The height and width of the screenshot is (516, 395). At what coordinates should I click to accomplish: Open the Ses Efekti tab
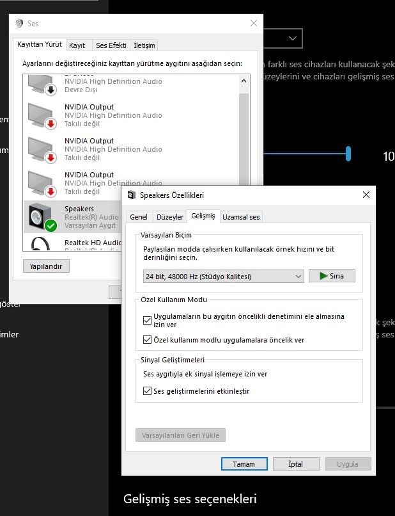coord(111,45)
